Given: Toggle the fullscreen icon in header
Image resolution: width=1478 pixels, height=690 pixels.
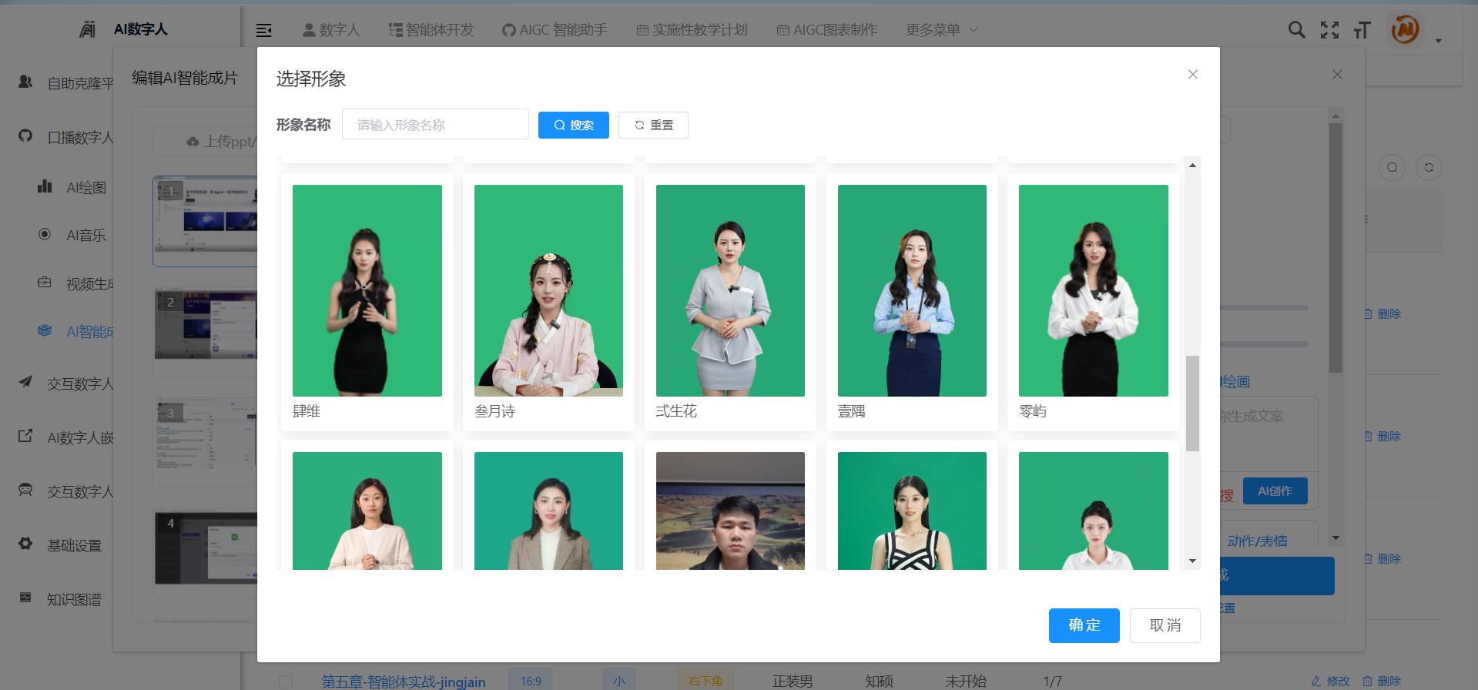Looking at the screenshot, I should (1329, 30).
